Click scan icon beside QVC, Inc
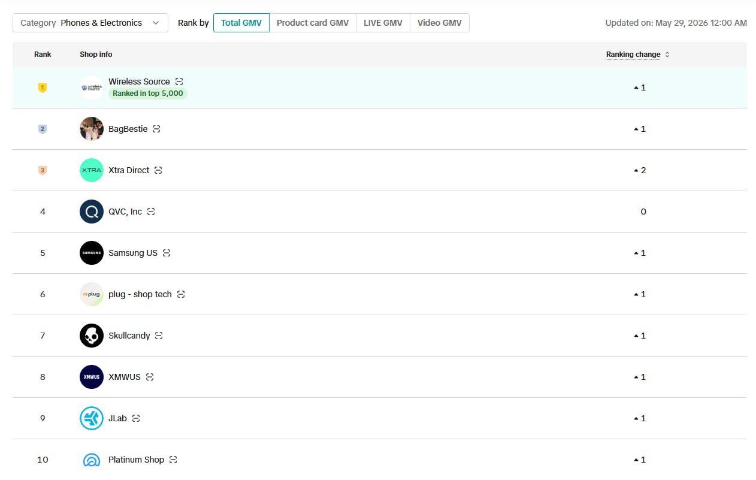The width and height of the screenshot is (756, 480). coord(151,212)
